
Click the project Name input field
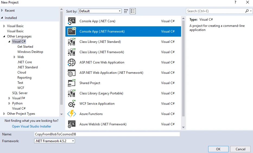(107, 134)
